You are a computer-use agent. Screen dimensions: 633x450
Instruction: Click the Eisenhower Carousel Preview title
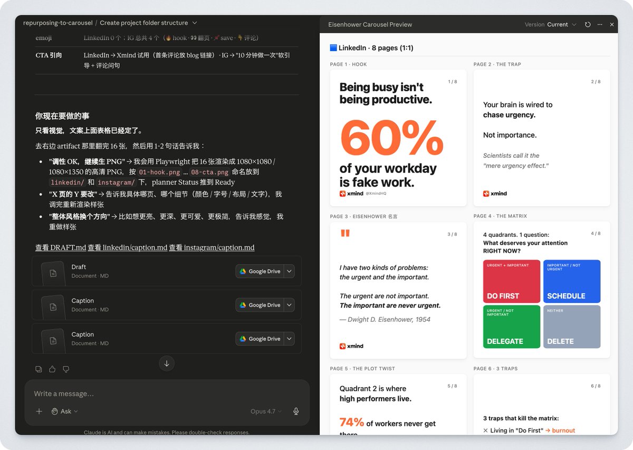click(370, 25)
